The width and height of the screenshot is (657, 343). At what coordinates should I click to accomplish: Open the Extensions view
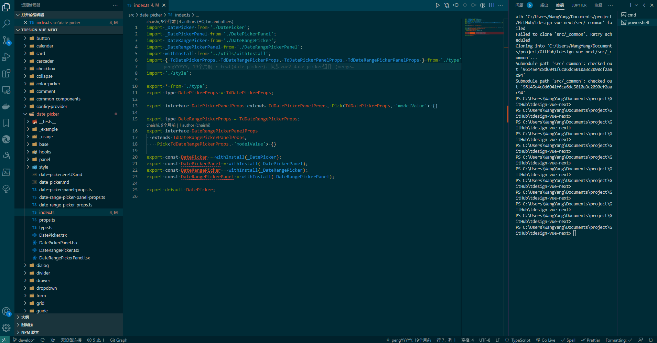click(x=6, y=73)
